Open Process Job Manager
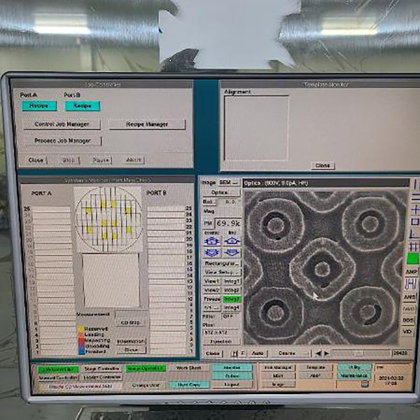This screenshot has height=420, width=420. [62, 141]
